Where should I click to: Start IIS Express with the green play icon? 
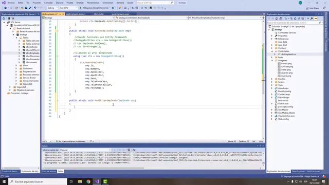tap(80, 8)
